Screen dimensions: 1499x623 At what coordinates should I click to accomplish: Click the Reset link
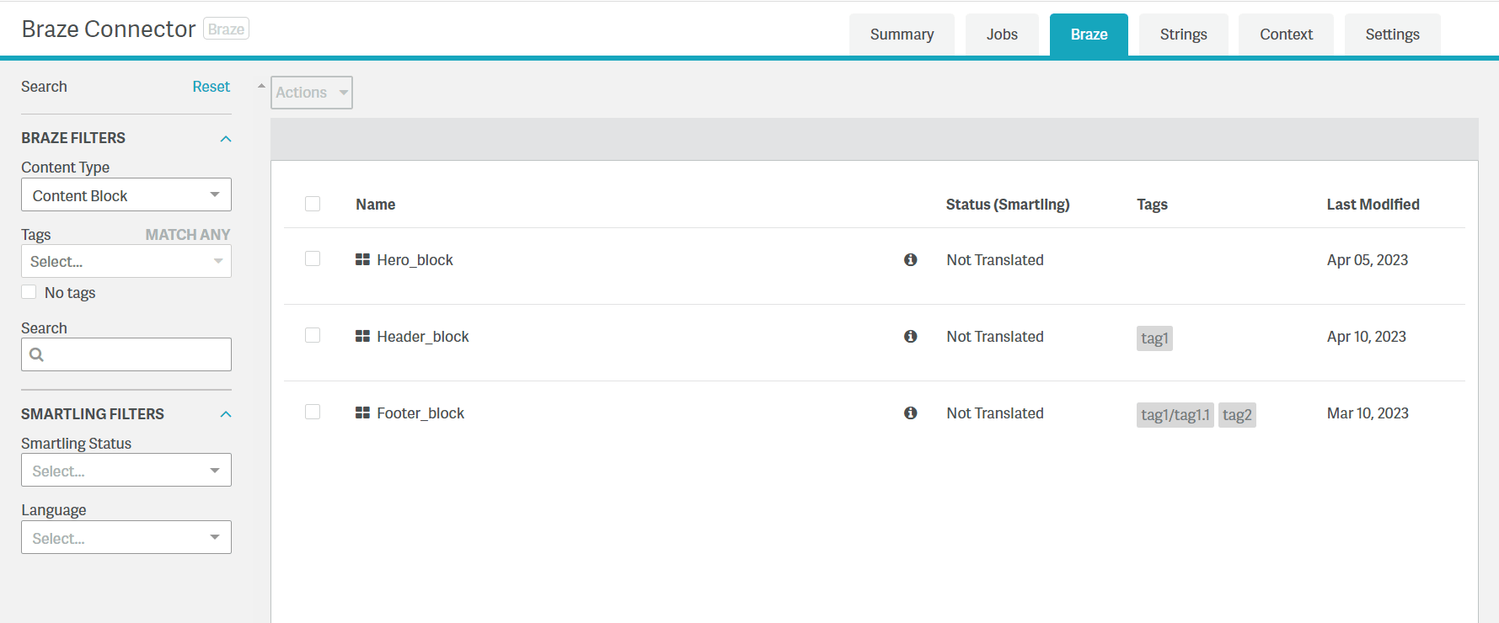[x=211, y=87]
